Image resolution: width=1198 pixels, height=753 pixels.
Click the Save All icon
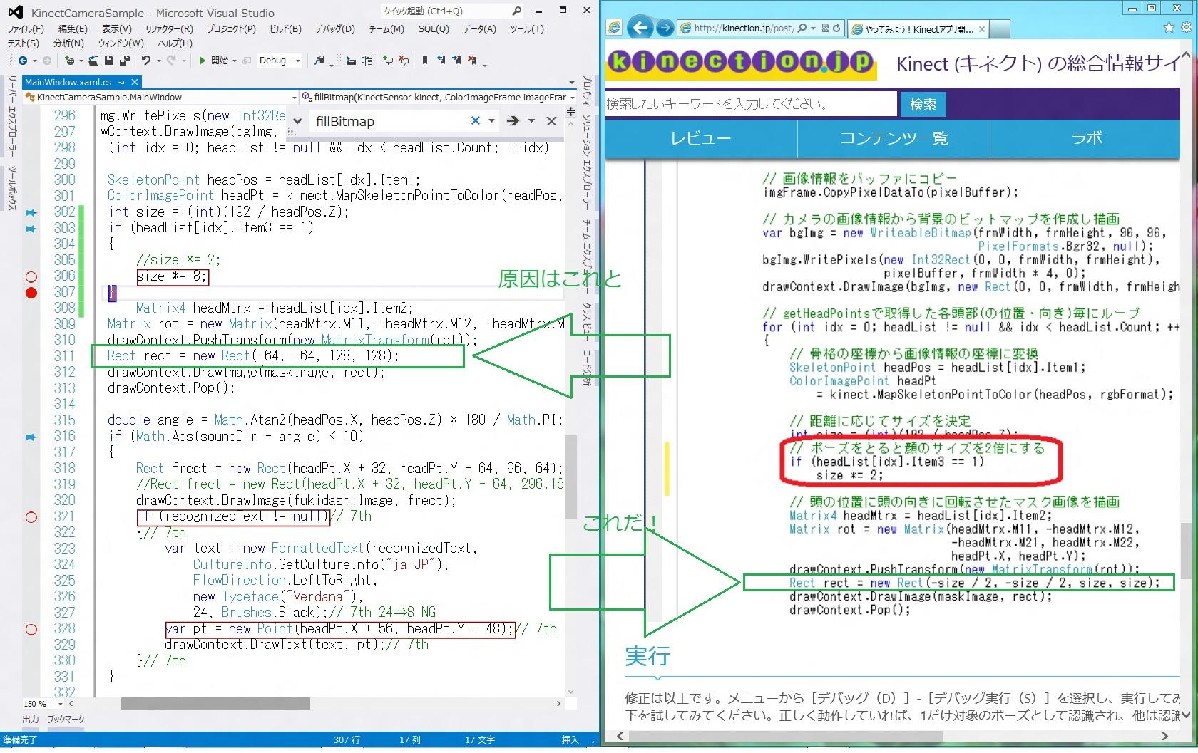tap(125, 61)
